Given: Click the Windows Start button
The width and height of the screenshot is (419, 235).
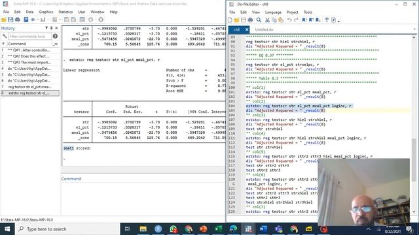Looking at the screenshot, I should (7, 229).
